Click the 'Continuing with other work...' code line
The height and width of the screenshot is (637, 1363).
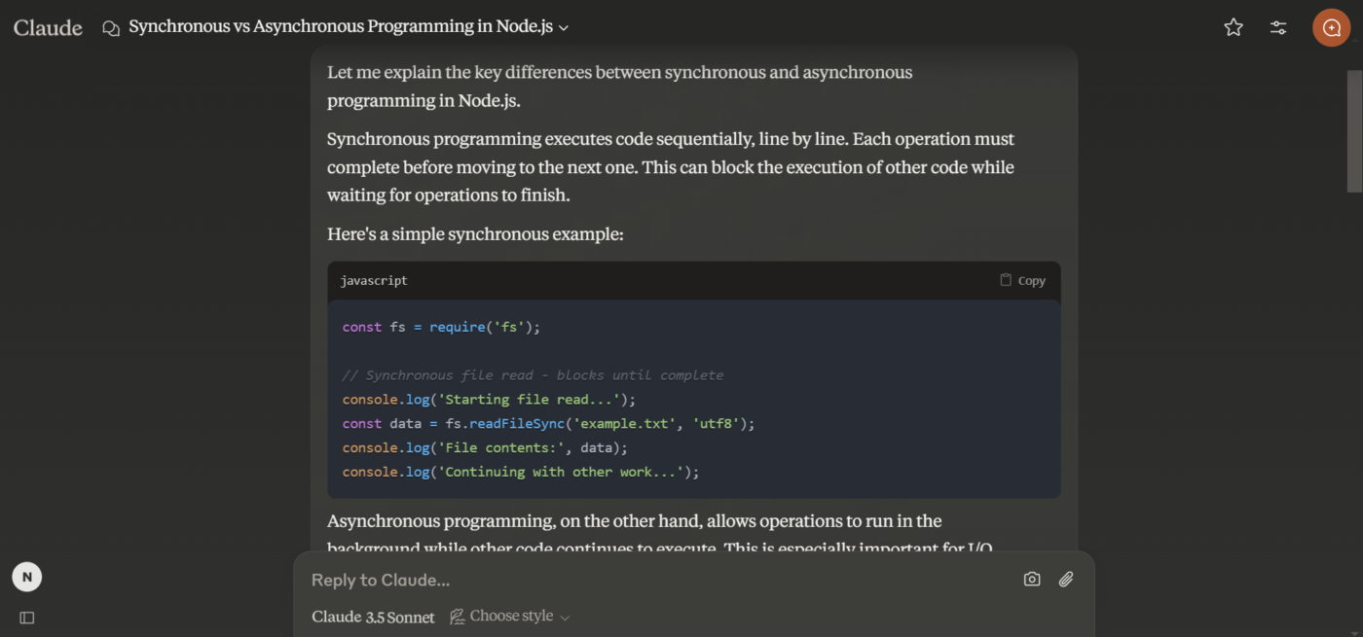click(521, 472)
